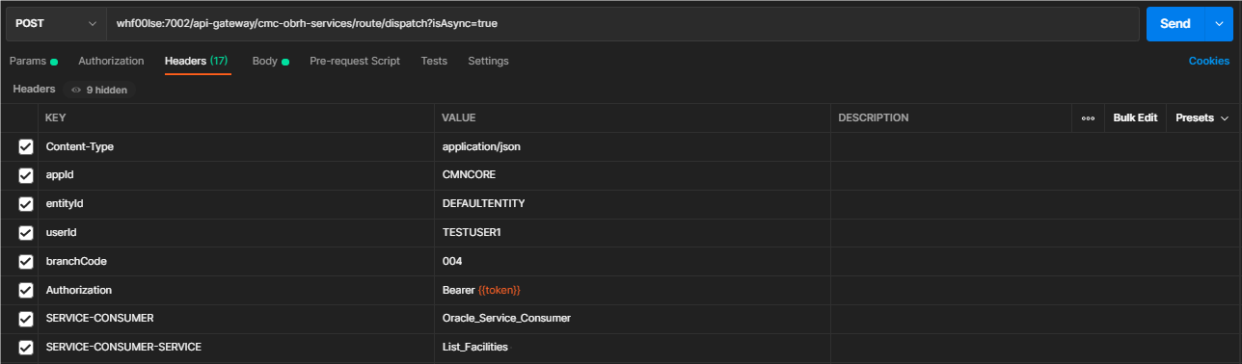The image size is (1242, 364).
Task: Open the Pre-request Script tab
Action: pos(355,61)
